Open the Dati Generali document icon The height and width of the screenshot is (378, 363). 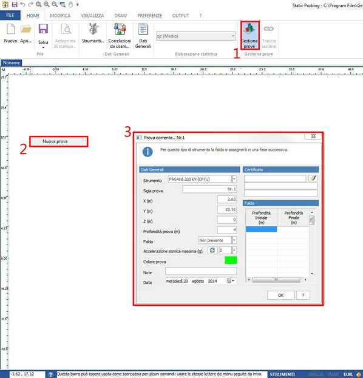click(143, 29)
